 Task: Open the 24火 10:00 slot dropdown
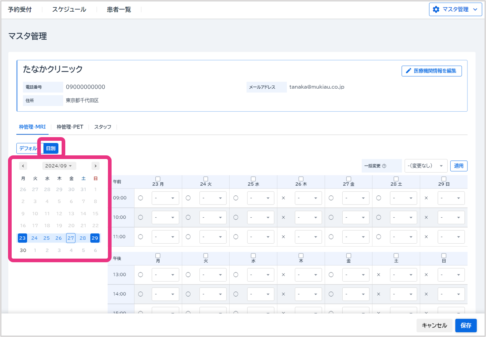click(x=213, y=217)
